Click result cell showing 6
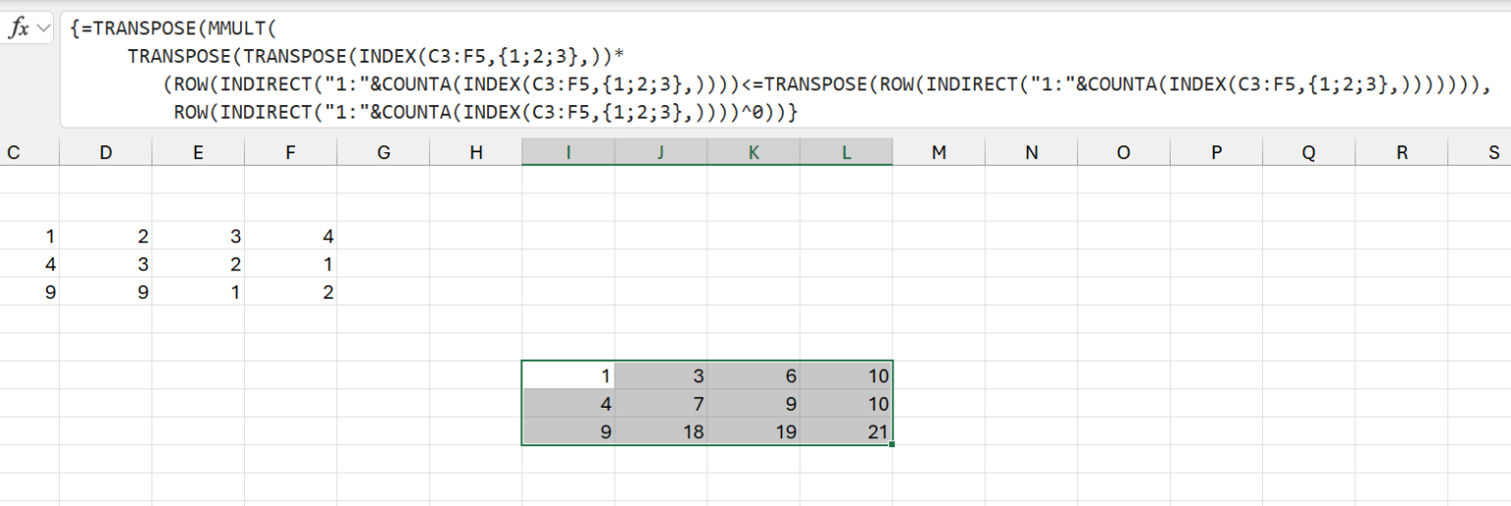The height and width of the screenshot is (506, 1511). click(x=753, y=375)
